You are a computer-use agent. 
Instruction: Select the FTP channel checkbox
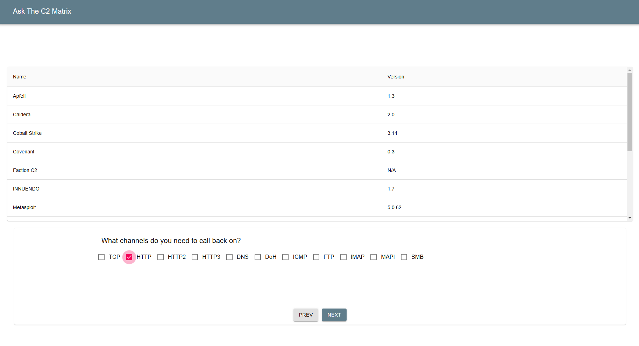[316, 257]
